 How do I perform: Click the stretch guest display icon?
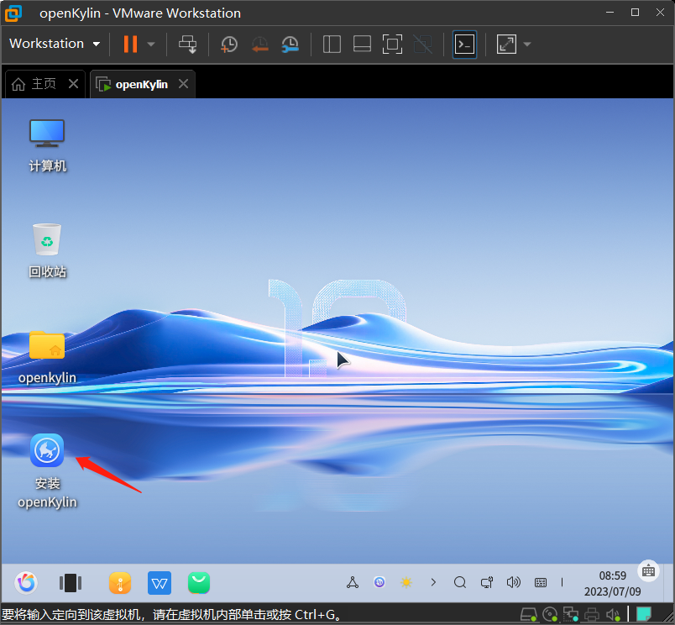506,44
